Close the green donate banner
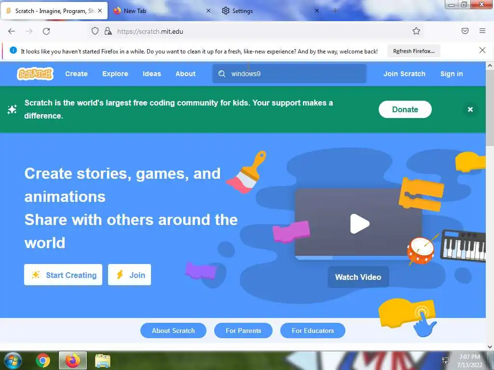The height and width of the screenshot is (370, 494). coord(470,109)
